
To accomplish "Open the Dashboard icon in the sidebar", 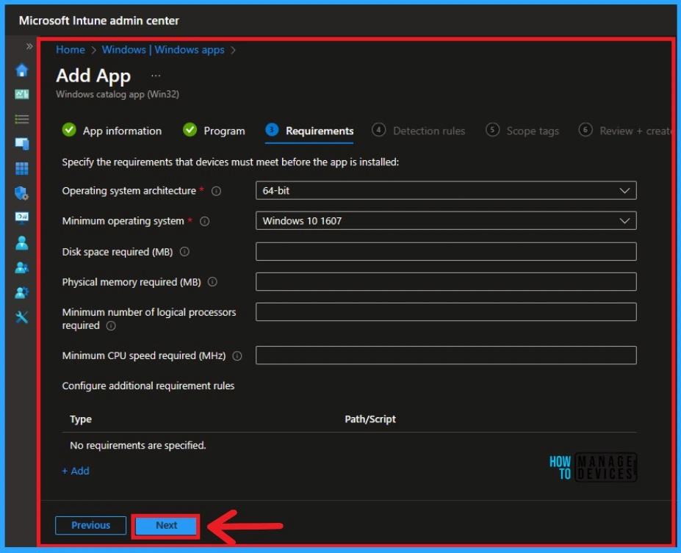I will click(x=22, y=94).
